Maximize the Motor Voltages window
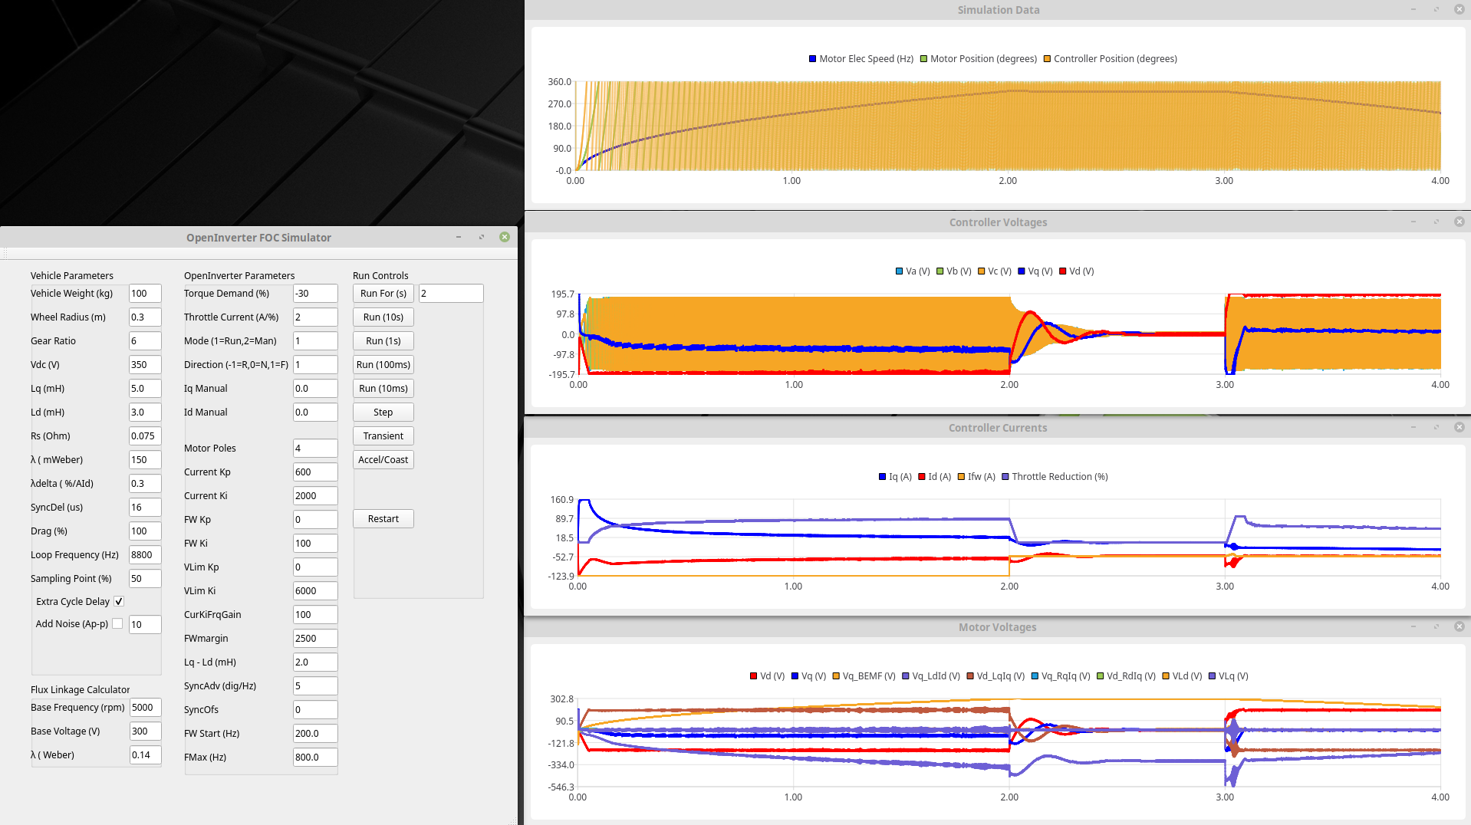This screenshot has height=825, width=1471. (x=1436, y=626)
